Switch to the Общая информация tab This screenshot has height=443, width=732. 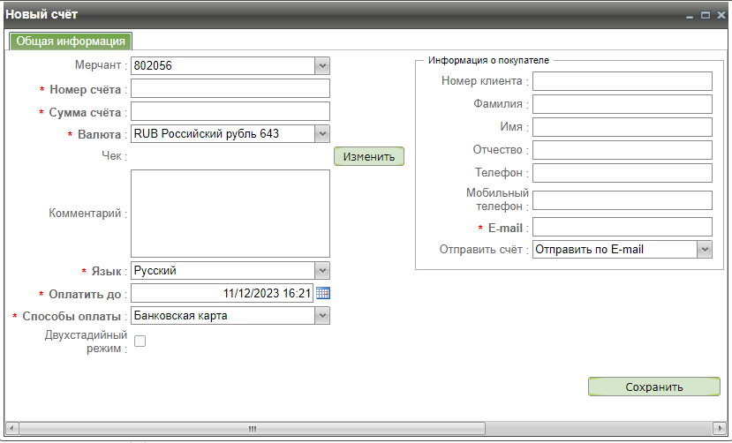pos(71,41)
